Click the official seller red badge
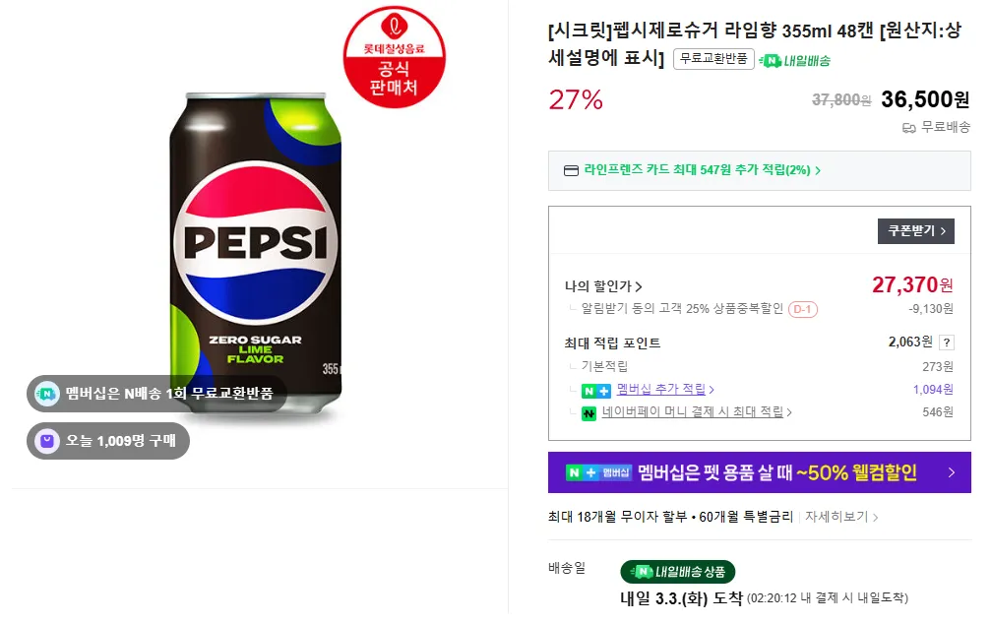Image resolution: width=991 pixels, height=623 pixels. pos(394,57)
